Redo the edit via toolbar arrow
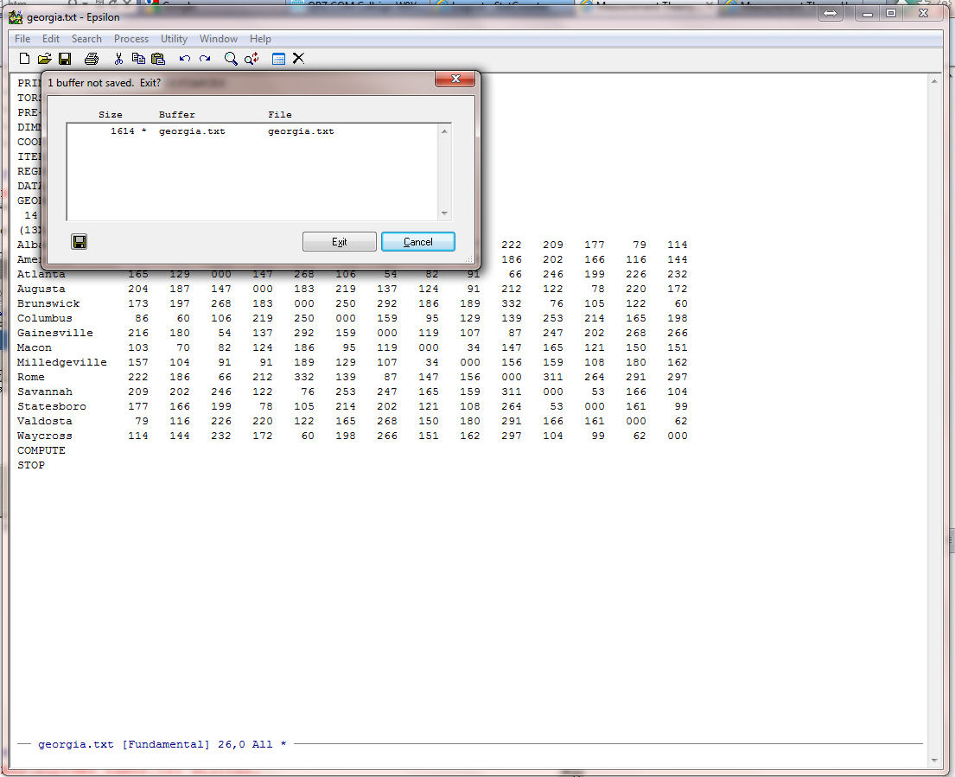Viewport: 955px width, 777px height. 205,59
